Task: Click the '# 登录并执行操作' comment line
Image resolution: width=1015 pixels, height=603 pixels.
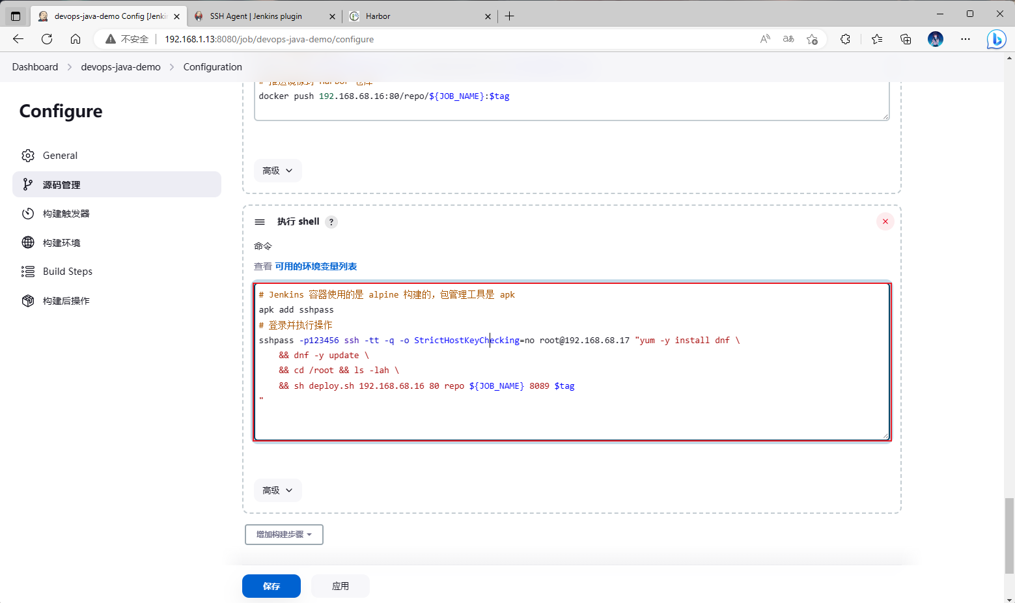Action: [x=296, y=325]
